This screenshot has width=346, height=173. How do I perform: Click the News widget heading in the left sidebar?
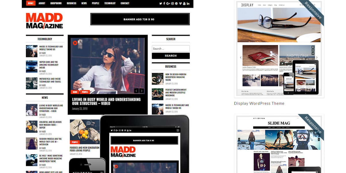[x=45, y=97]
